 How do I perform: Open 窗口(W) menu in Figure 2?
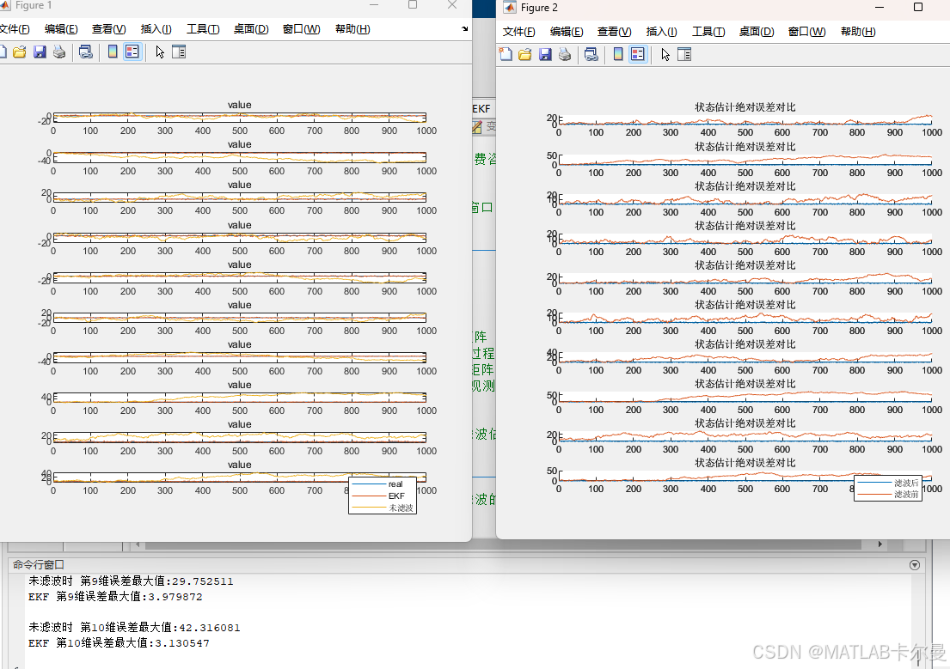coord(807,32)
